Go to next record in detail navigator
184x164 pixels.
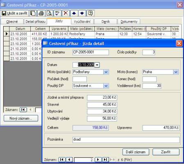(98, 159)
